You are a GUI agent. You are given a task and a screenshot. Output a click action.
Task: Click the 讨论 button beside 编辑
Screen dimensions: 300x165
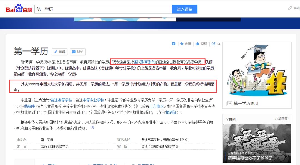[78, 52]
